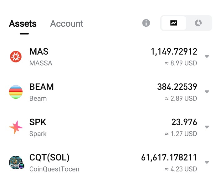The width and height of the screenshot is (221, 184).
Task: Open the assets info icon
Action: [x=146, y=23]
